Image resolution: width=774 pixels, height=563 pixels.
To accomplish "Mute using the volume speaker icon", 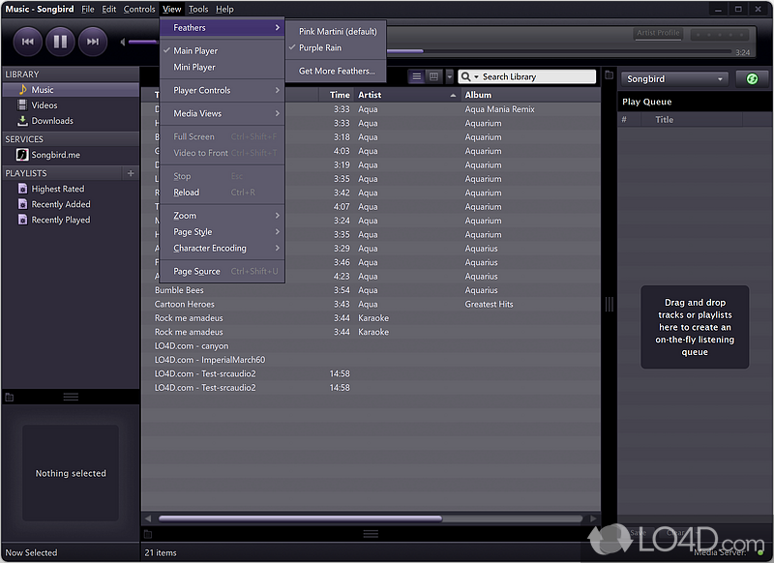I will (123, 42).
